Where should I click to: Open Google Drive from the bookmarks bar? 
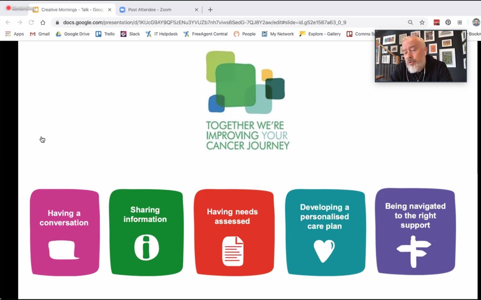(72, 34)
